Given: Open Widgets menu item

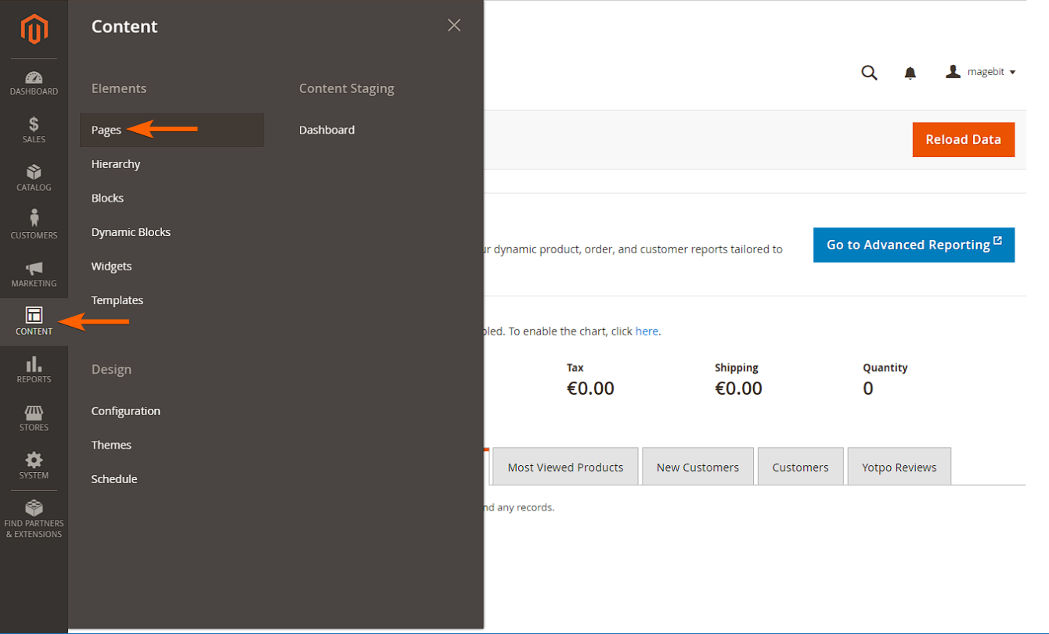Looking at the screenshot, I should coord(111,267).
